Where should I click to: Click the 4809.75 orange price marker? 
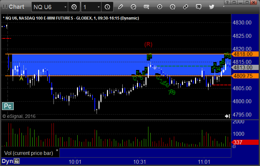click(245, 76)
